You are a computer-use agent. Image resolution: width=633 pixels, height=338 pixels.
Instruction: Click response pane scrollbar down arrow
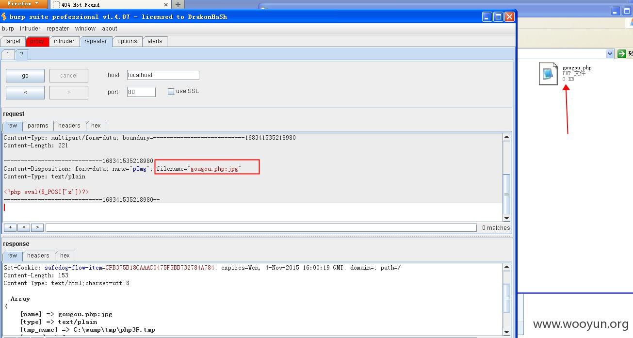506,332
